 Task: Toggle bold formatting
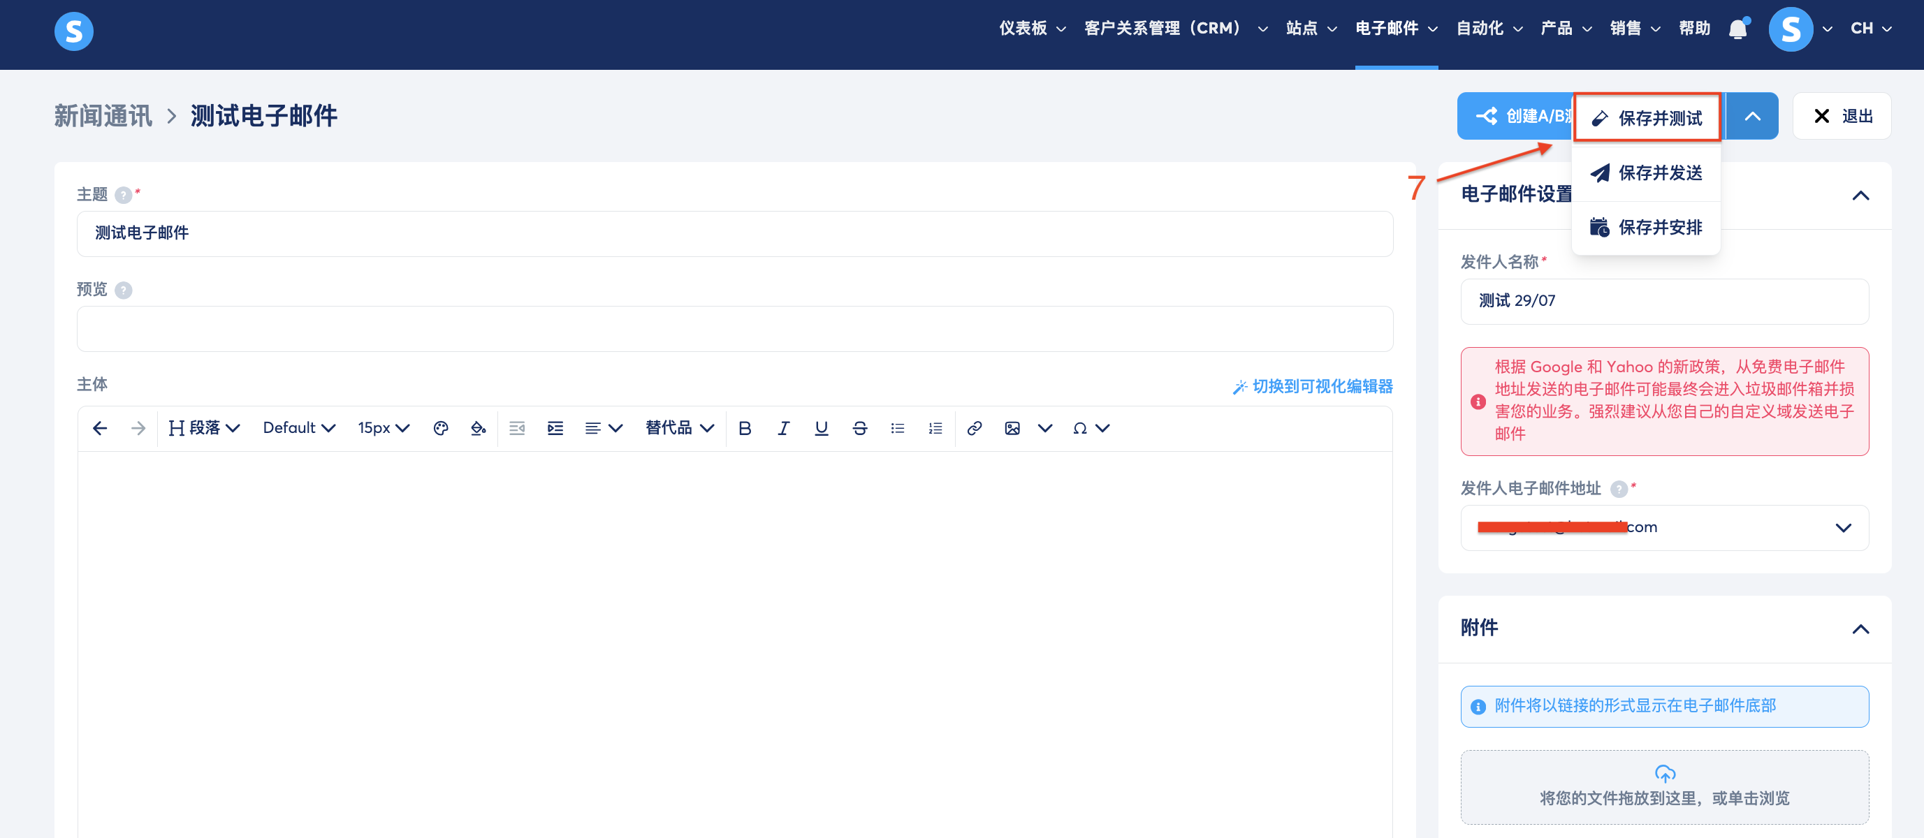[x=745, y=428]
